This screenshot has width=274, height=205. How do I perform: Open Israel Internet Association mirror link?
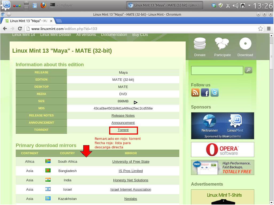click(x=131, y=190)
